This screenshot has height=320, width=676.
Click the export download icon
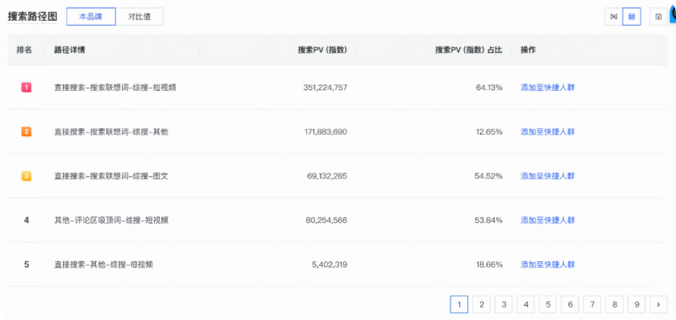[658, 17]
